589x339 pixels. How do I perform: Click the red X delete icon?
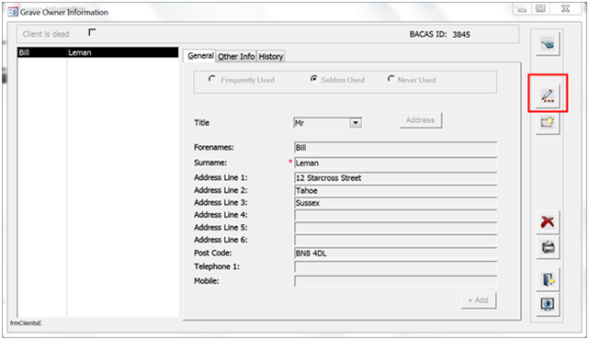point(548,222)
